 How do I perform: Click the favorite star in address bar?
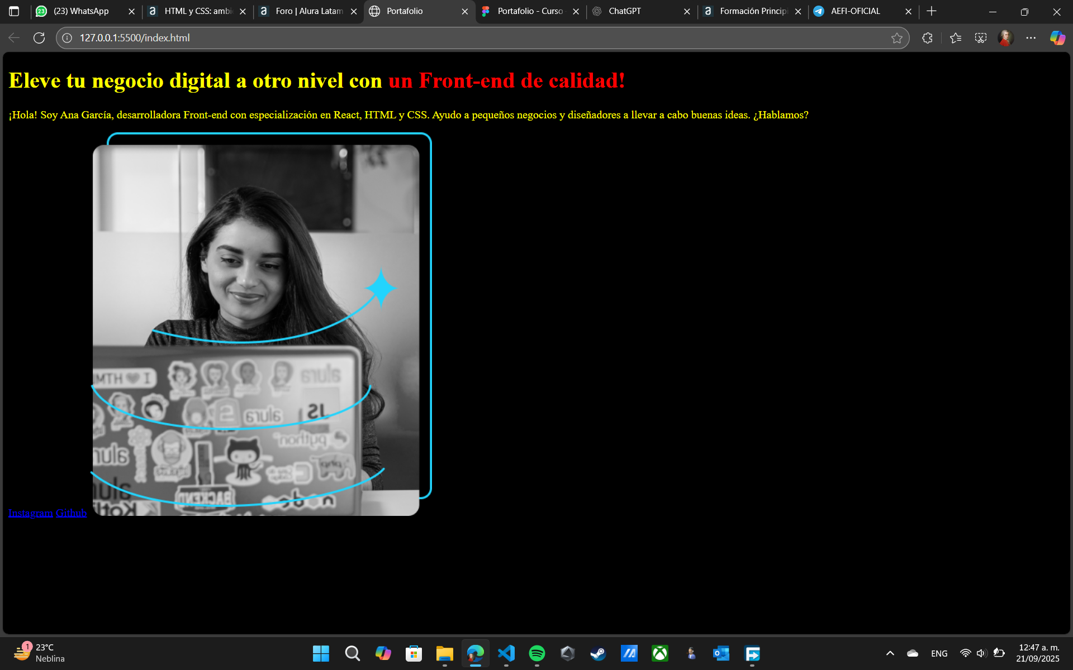click(x=896, y=38)
